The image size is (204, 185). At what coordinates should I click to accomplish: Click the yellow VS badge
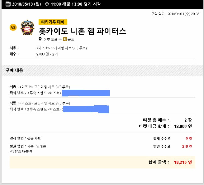[x=13, y=27]
